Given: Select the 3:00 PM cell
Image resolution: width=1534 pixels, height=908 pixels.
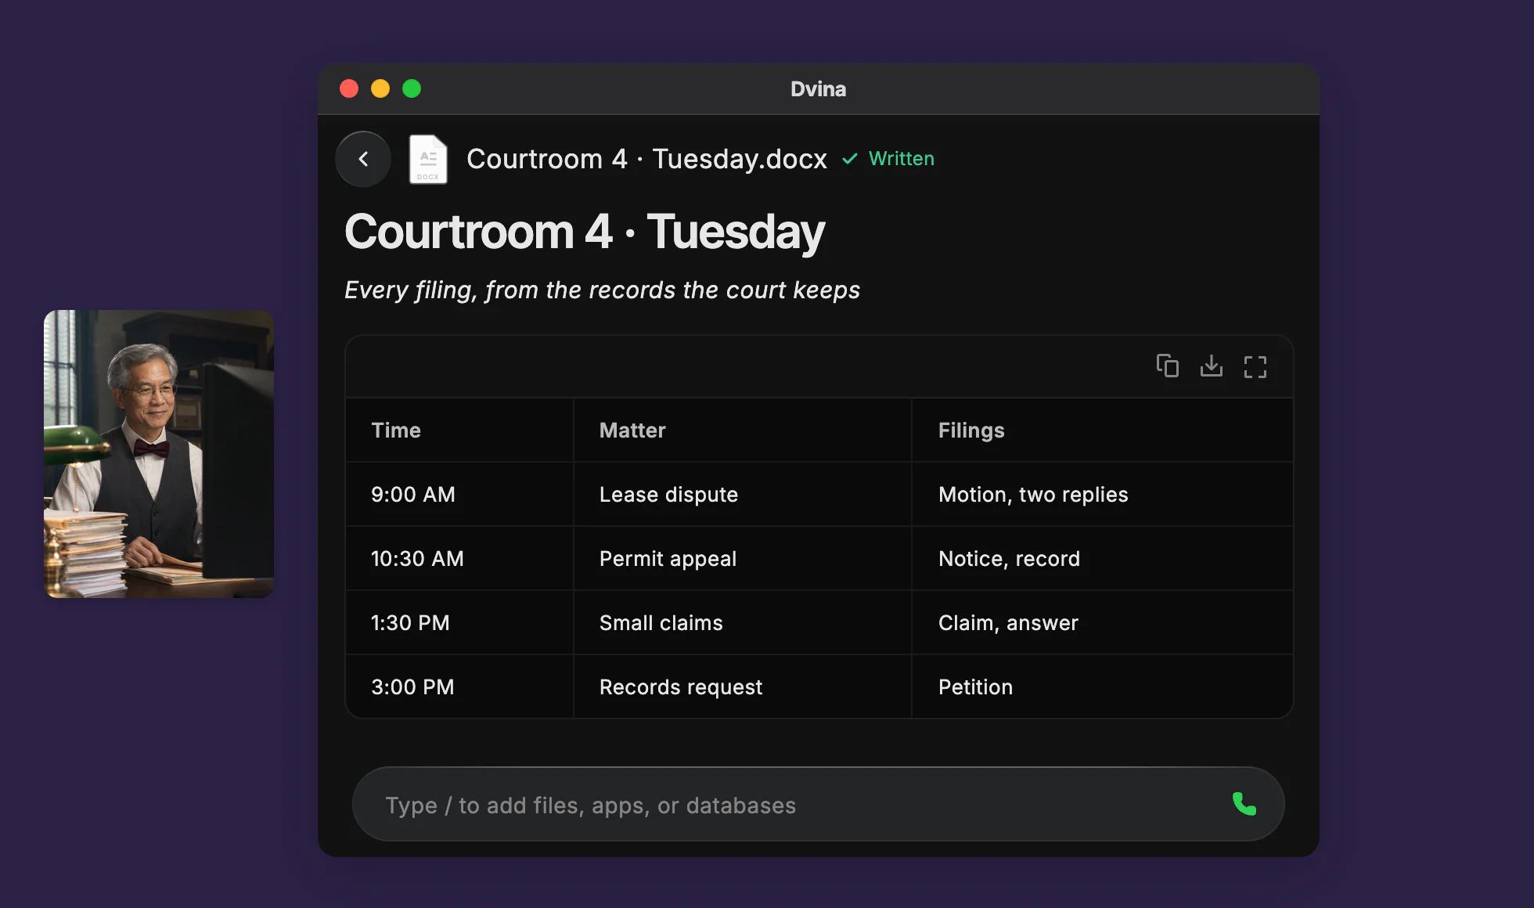Looking at the screenshot, I should [459, 686].
